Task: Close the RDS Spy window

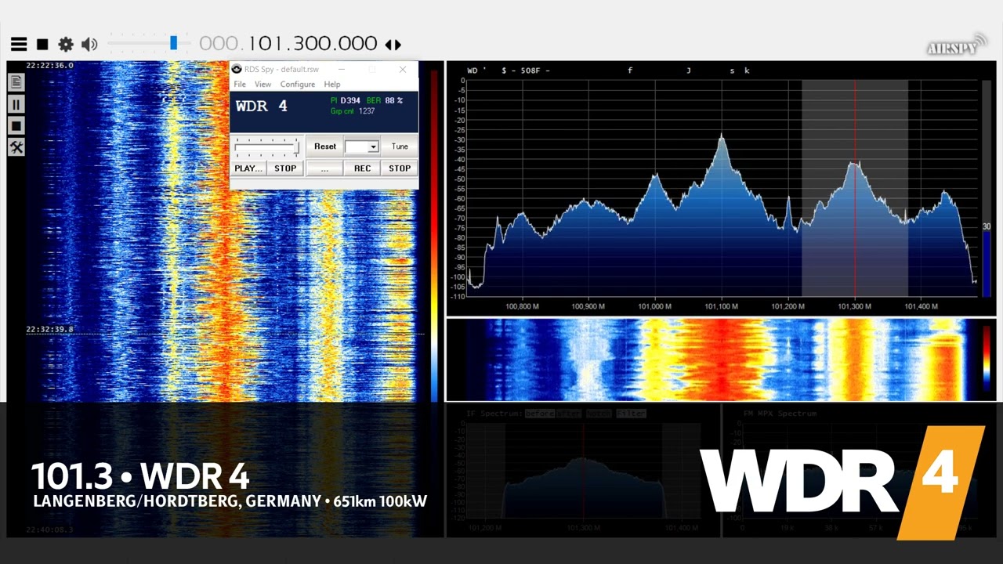Action: (403, 69)
